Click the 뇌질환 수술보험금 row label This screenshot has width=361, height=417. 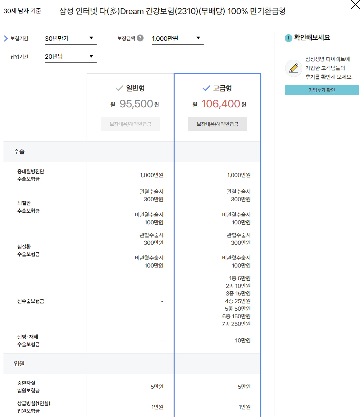[28, 207]
